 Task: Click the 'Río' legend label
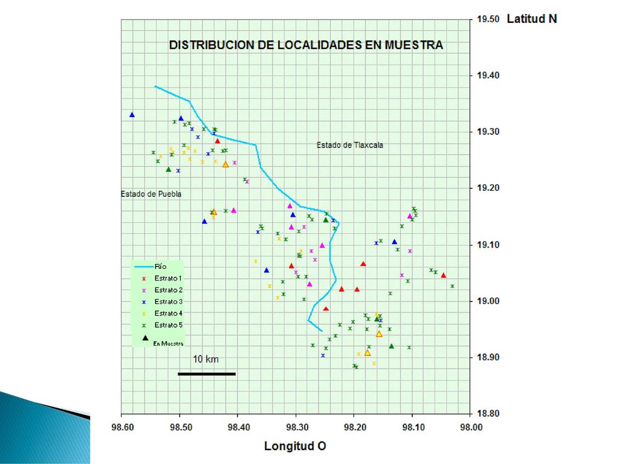(161, 266)
